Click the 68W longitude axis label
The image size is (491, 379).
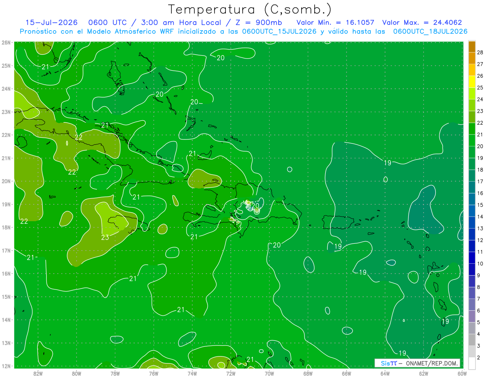point(308,373)
